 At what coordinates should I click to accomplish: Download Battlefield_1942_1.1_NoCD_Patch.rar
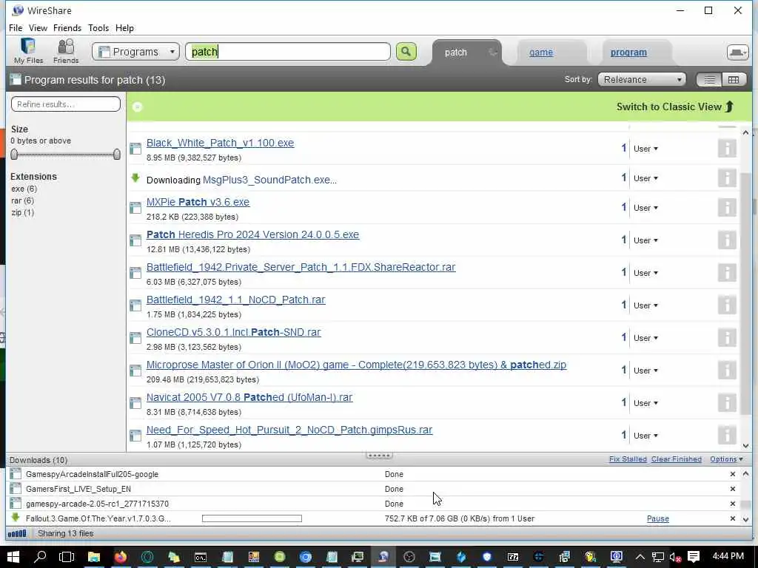235,300
